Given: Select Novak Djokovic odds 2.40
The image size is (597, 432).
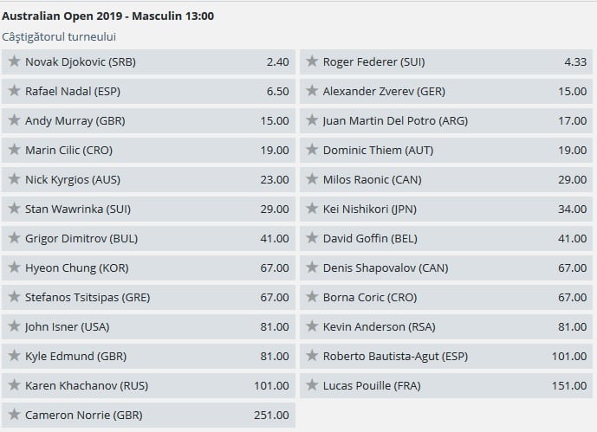Looking at the screenshot, I should (x=277, y=61).
